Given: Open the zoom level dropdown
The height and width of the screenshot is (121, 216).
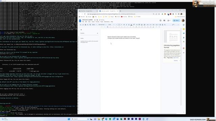Looking at the screenshot, I should [94, 25].
